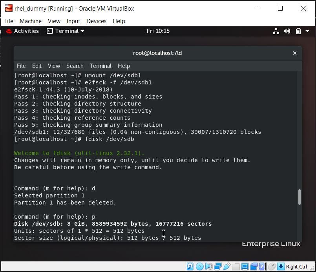This screenshot has width=316, height=272.
Task: Click the 'Welcome to fdisk' green text
Action: (x=79, y=153)
